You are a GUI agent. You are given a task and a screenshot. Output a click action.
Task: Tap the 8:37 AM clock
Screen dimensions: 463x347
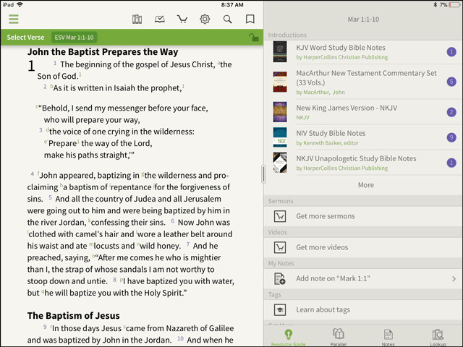(232, 5)
